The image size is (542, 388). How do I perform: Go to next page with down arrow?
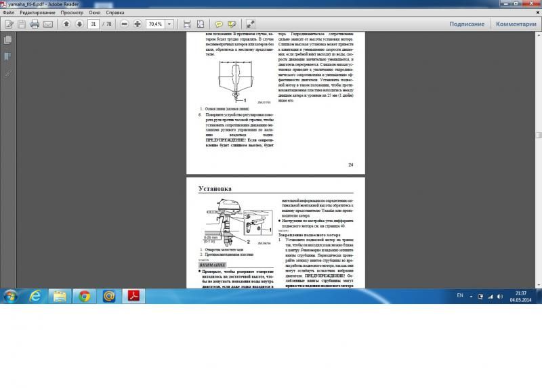tap(79, 24)
